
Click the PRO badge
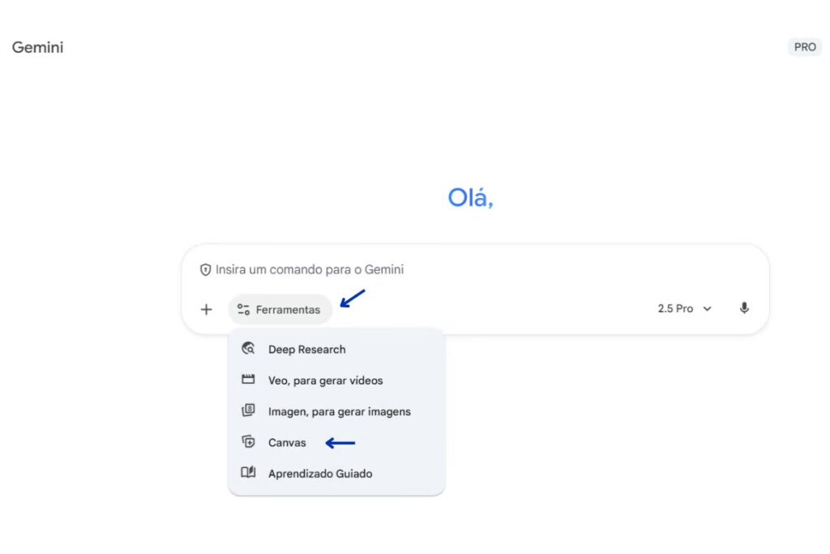pyautogui.click(x=804, y=46)
